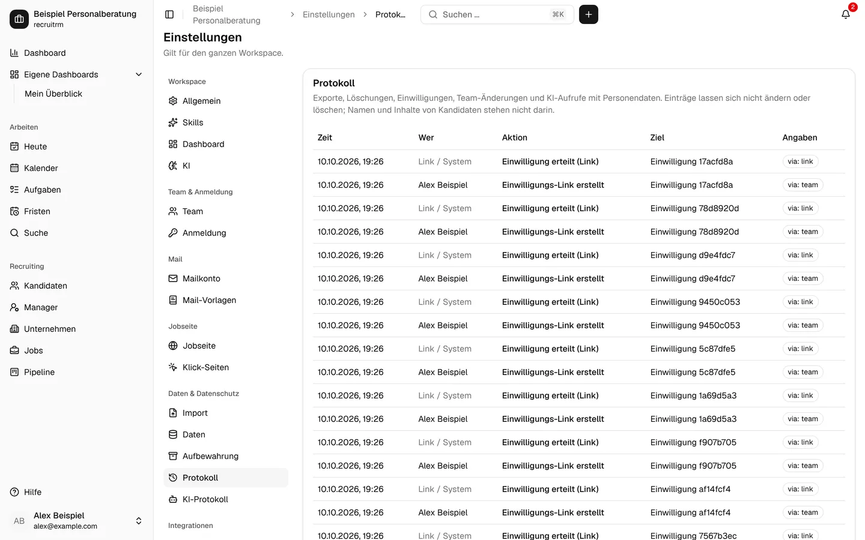
Task: Select 'Alex Beispiel' in Einwilligung 1a69d5a3 row
Action: pyautogui.click(x=443, y=419)
